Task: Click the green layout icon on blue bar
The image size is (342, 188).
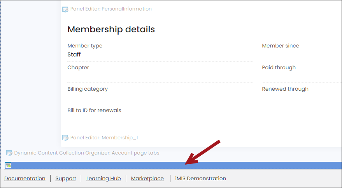Action: (8, 165)
